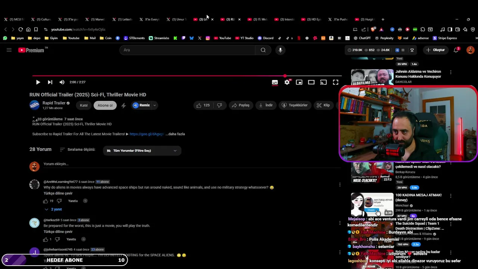This screenshot has height=269, width=478.
Task: Open options menu for AreWeLearningYet77's comment
Action: tap(340, 185)
